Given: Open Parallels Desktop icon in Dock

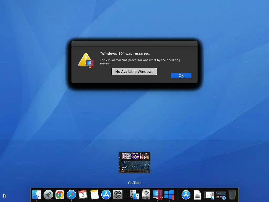Looking at the screenshot, I should coord(158,195).
